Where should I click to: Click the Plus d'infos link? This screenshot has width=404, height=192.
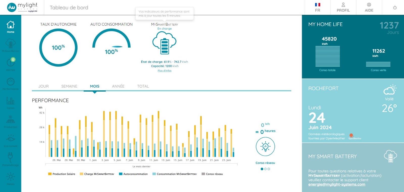tap(164, 71)
